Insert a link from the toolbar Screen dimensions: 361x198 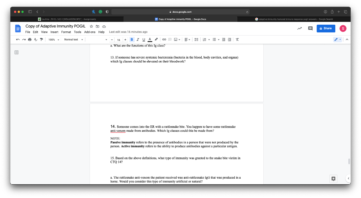click(x=164, y=39)
